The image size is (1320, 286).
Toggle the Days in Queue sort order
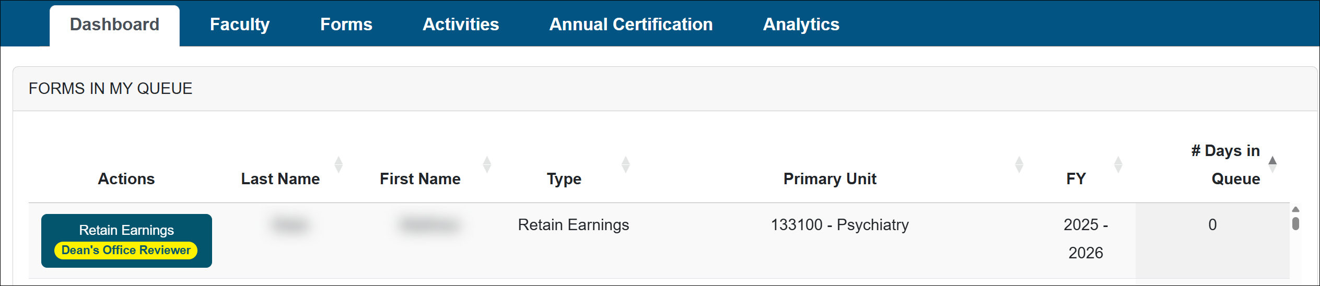1272,164
